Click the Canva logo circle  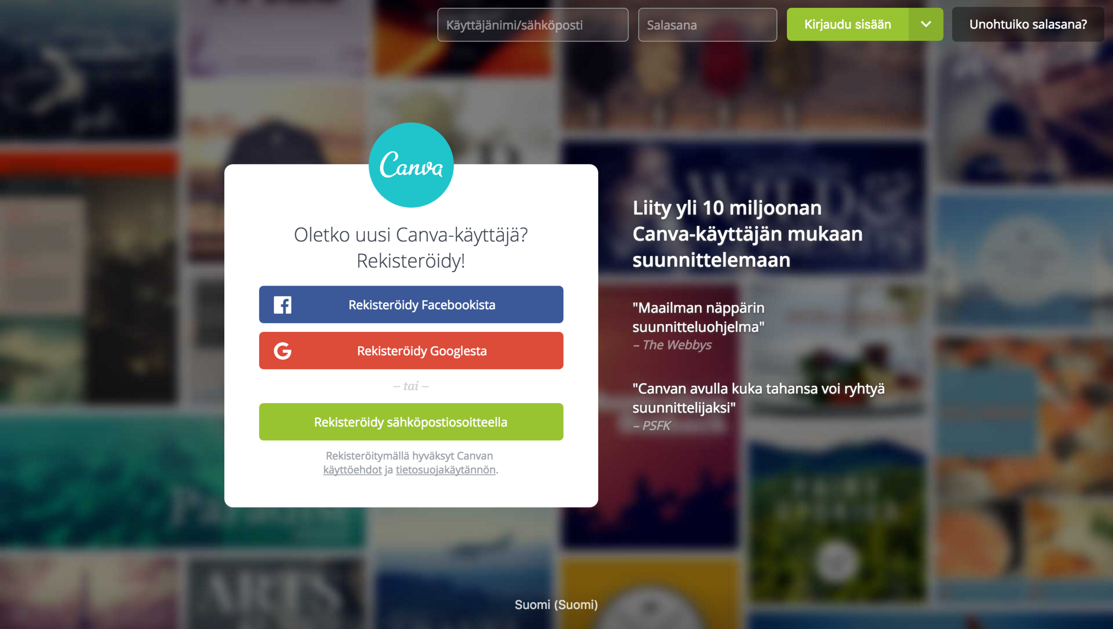coord(411,165)
